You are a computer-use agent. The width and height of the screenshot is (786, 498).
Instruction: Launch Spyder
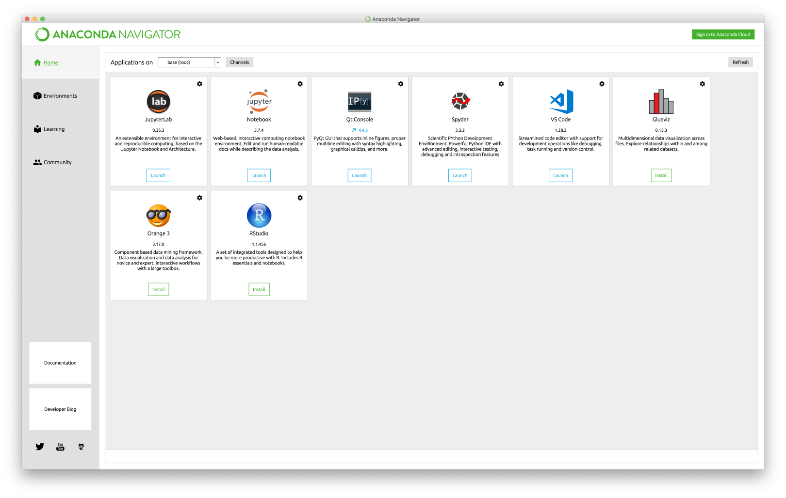click(460, 175)
